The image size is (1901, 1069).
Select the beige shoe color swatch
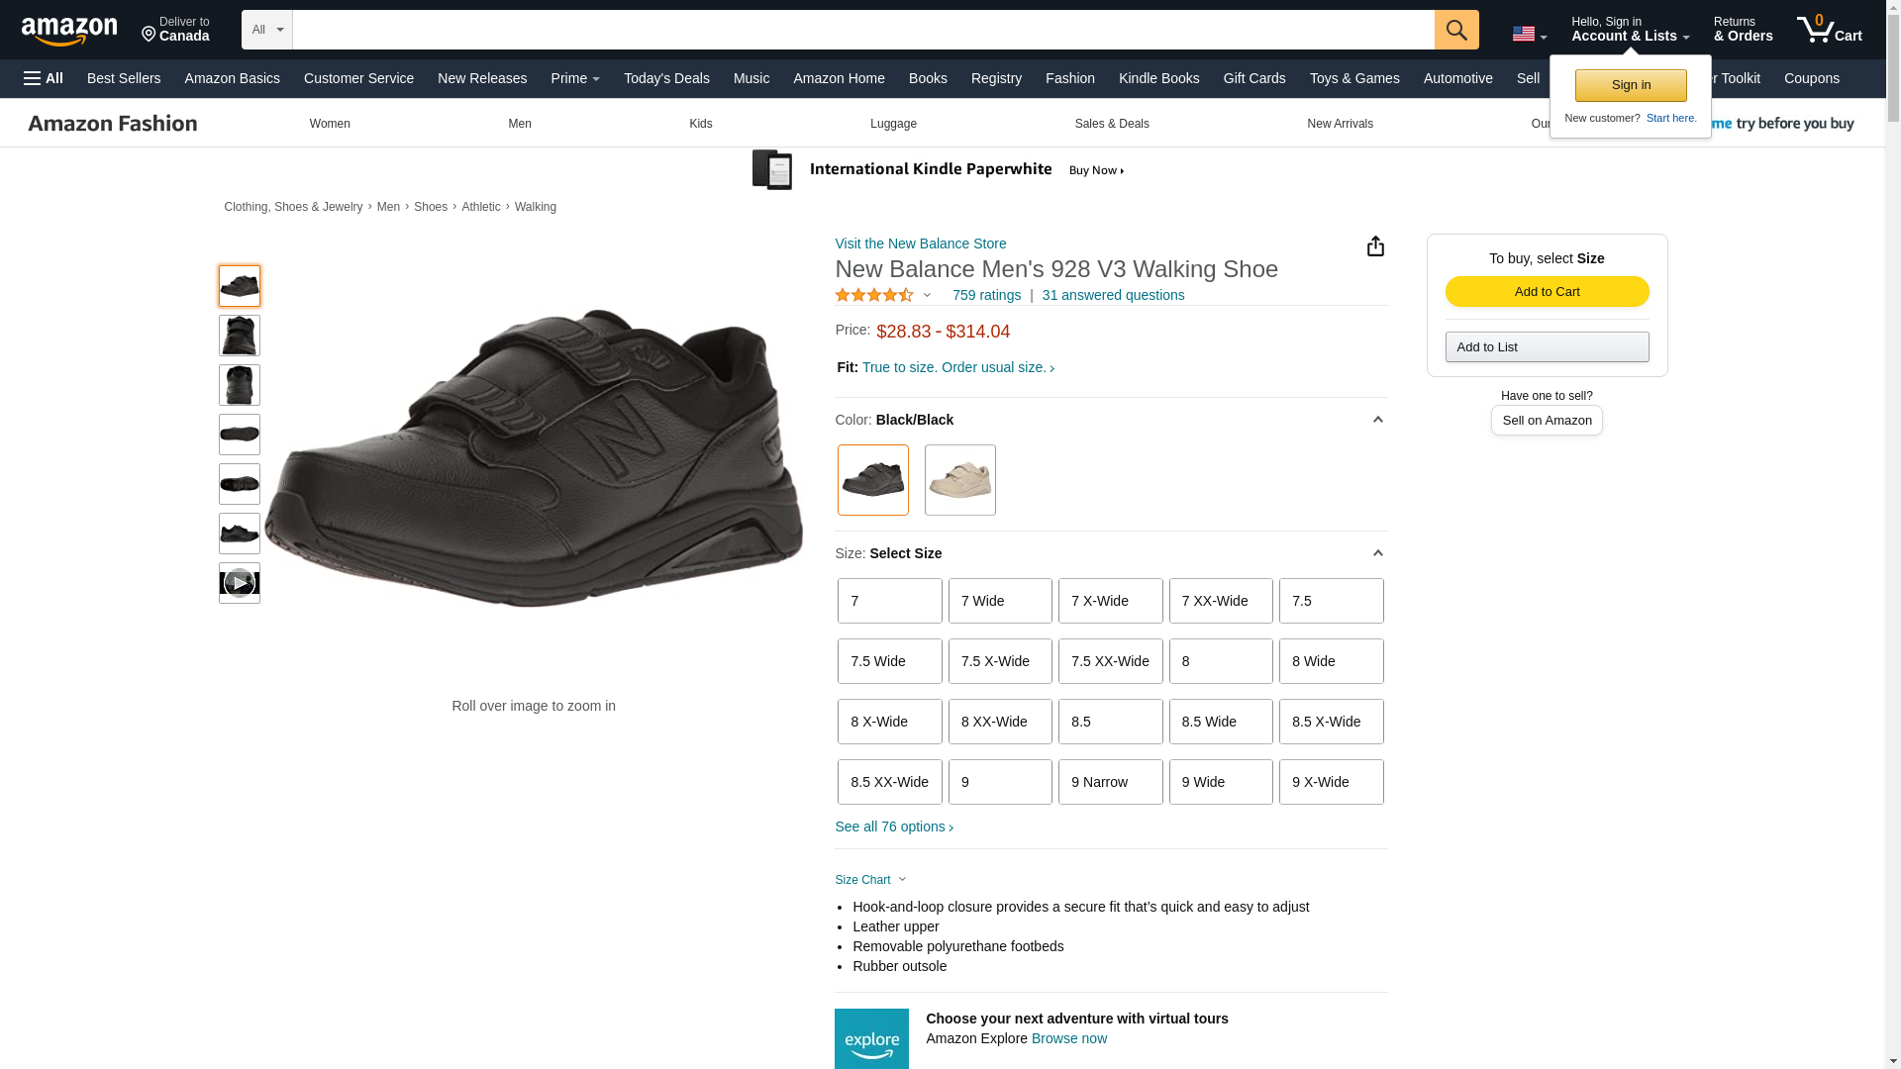click(959, 480)
